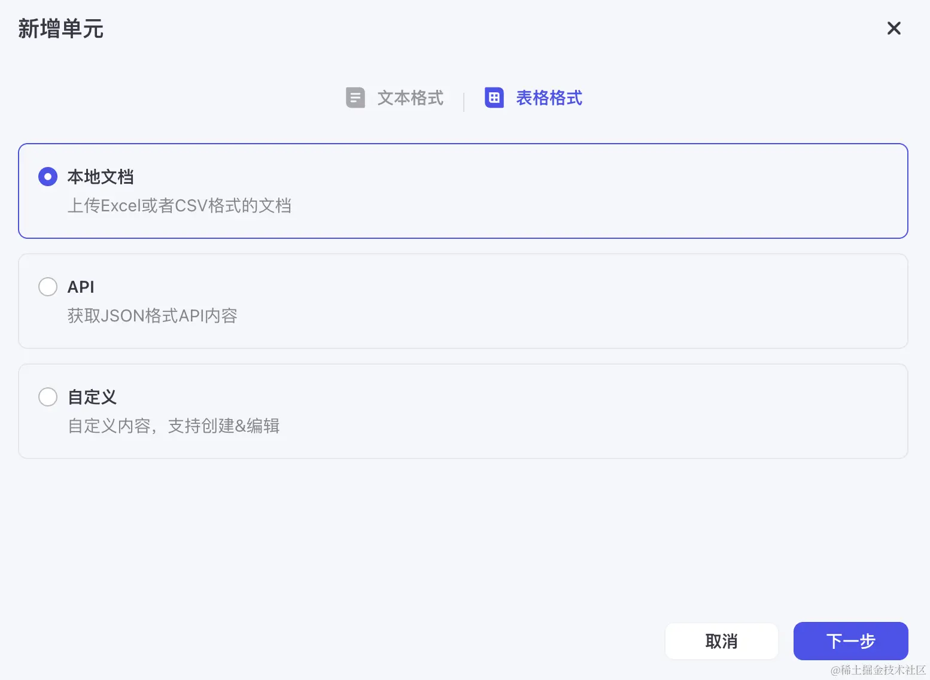Click the 取消 button
Image resolution: width=930 pixels, height=680 pixels.
(721, 640)
